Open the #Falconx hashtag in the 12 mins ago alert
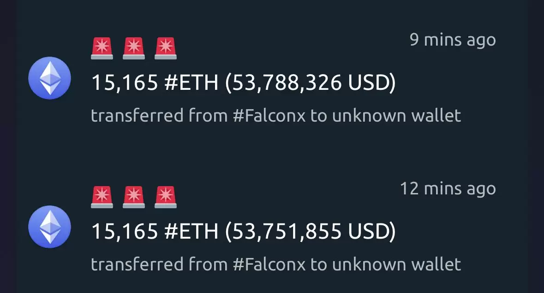Screen dimensions: 544x293 pos(269,264)
